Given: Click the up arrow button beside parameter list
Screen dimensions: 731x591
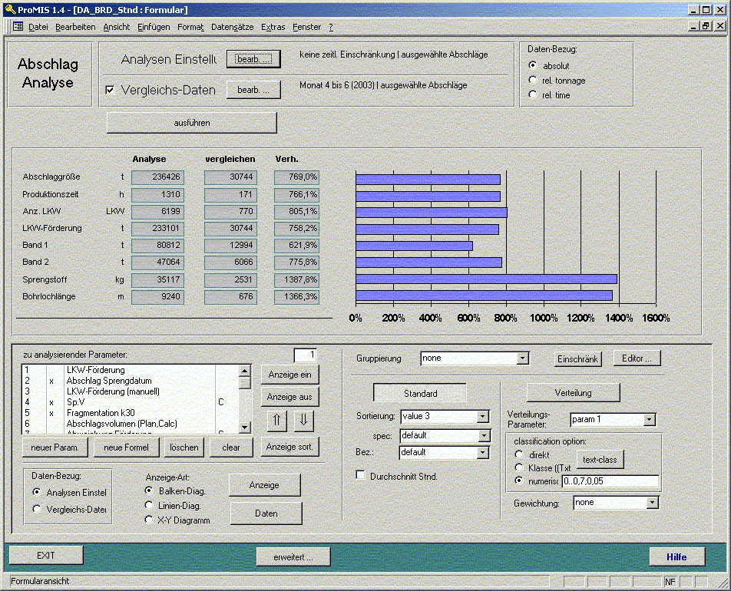Looking at the screenshot, I should 276,421.
